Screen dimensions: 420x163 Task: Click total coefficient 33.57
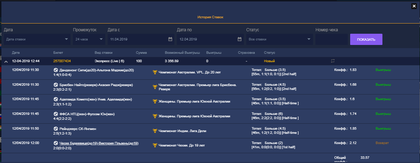pos(365,158)
